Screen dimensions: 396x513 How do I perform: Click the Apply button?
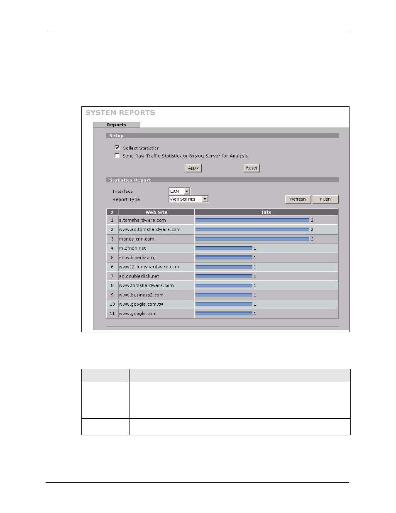193,168
